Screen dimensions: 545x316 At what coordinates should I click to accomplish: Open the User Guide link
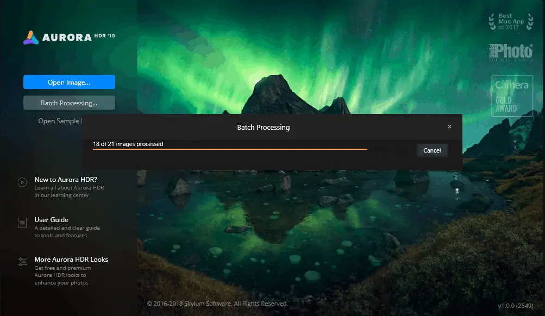click(52, 219)
